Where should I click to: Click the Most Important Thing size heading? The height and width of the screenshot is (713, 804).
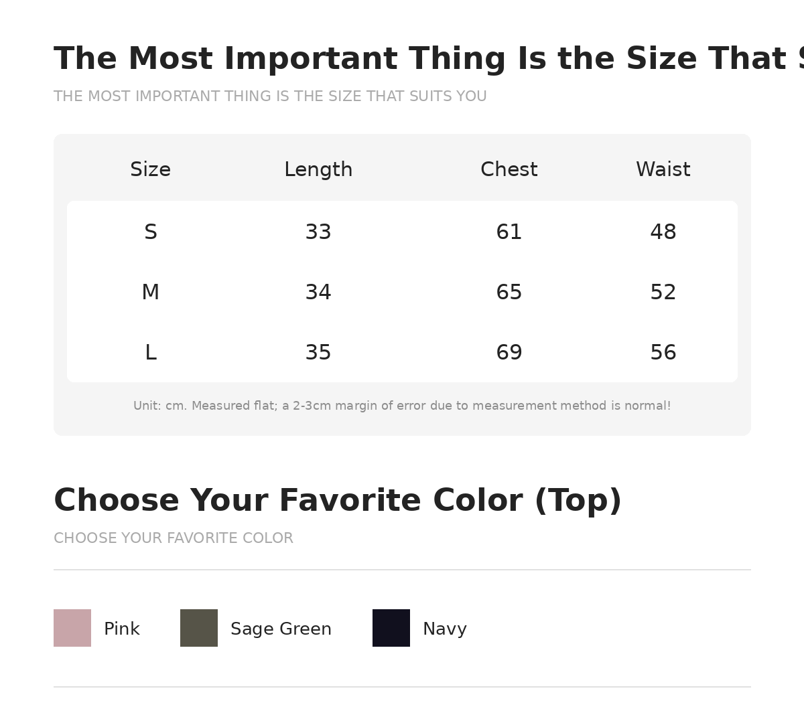[x=429, y=59]
